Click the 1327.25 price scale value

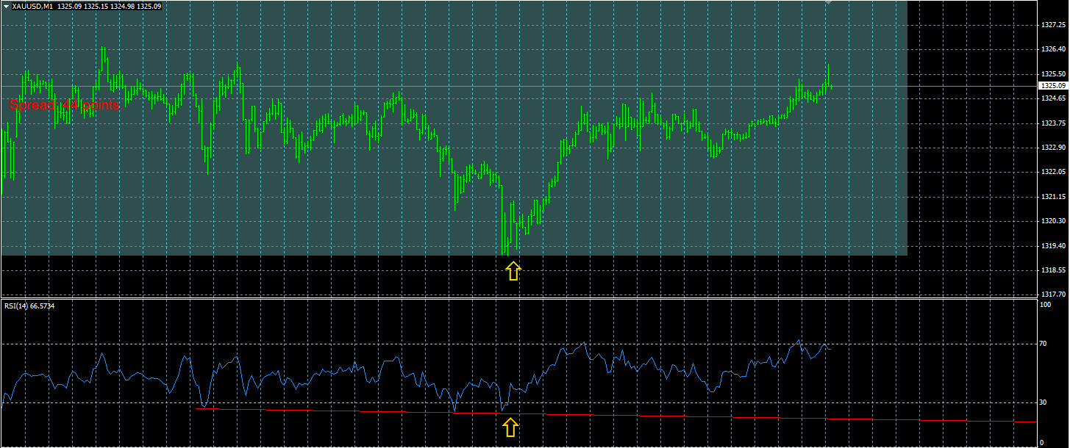pyautogui.click(x=1054, y=25)
